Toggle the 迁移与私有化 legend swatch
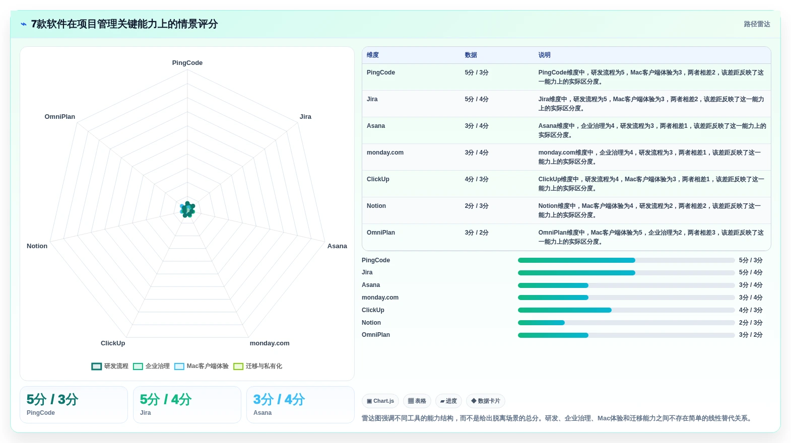The width and height of the screenshot is (791, 443). [238, 366]
